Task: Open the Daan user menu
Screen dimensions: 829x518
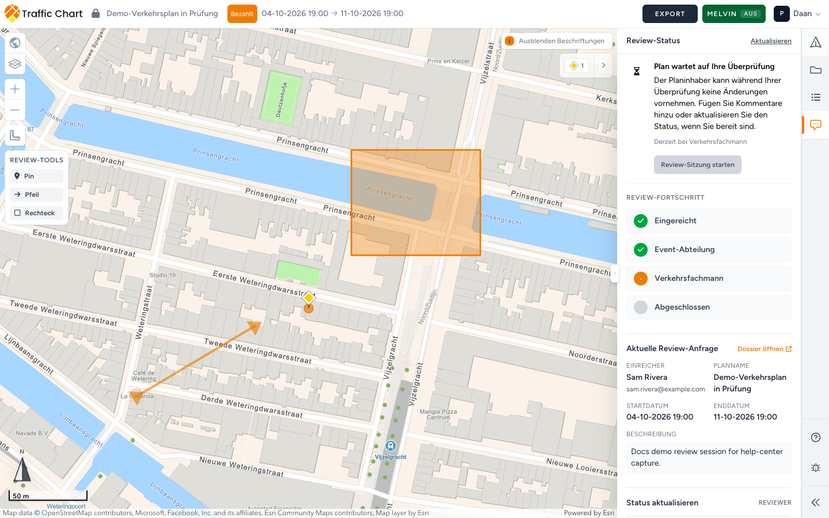Action: 798,14
